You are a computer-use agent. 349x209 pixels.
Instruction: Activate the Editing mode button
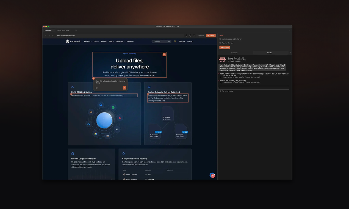pos(210,35)
